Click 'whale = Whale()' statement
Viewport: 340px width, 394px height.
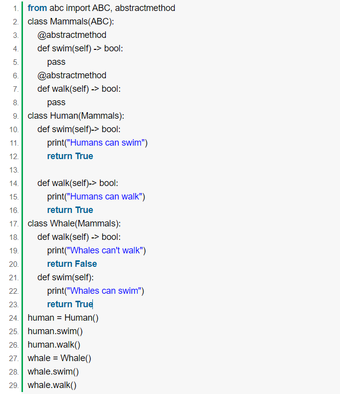pos(59,358)
